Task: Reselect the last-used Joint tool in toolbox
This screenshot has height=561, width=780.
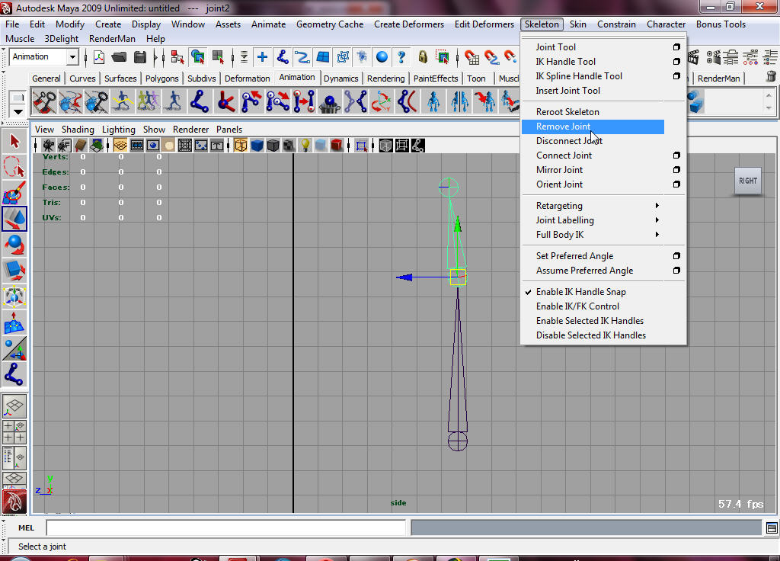Action: (x=14, y=373)
